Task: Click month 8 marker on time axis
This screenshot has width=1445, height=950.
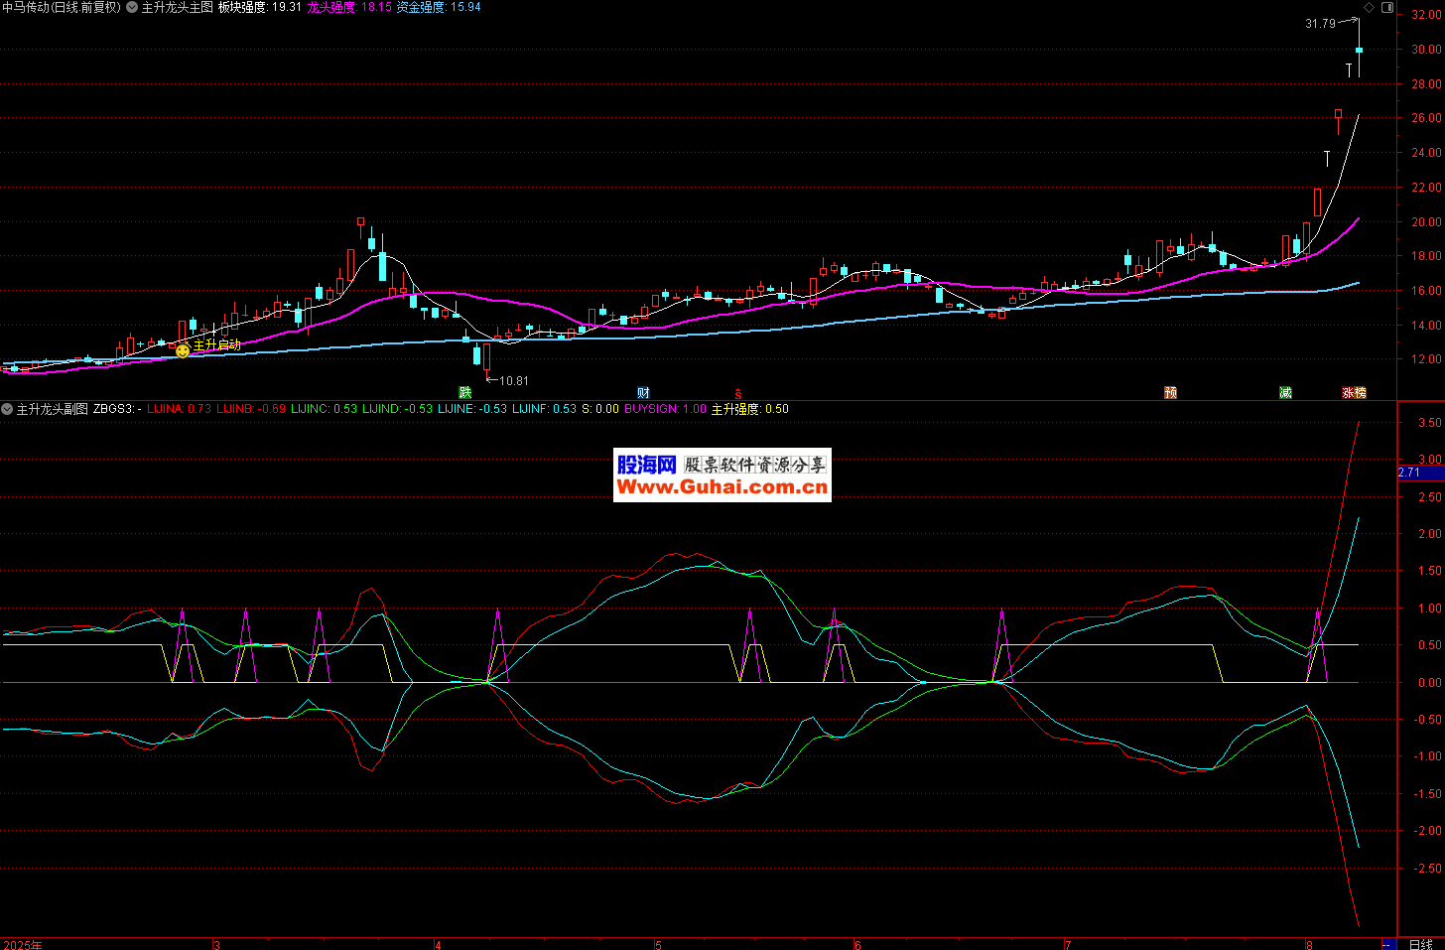Action: (x=1309, y=944)
